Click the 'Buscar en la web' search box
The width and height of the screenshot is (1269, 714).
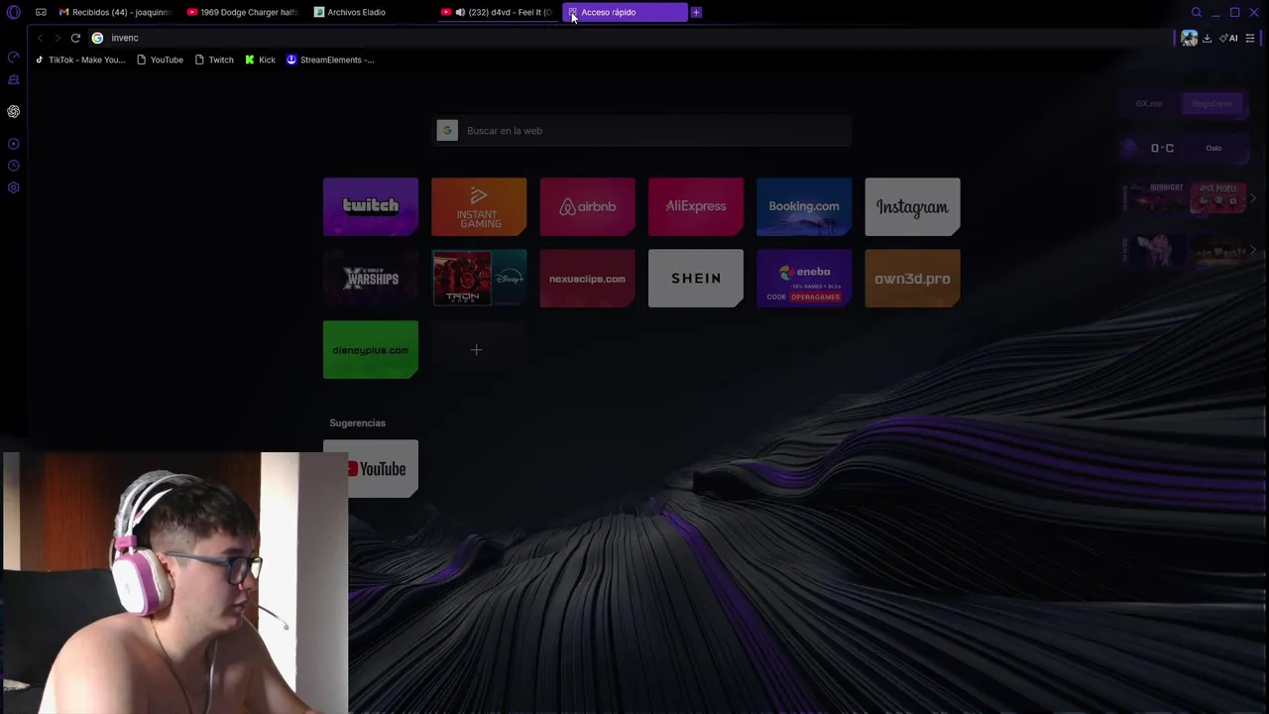[x=642, y=131]
